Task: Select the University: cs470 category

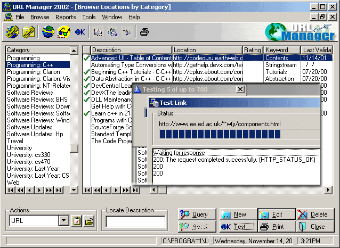Action: coord(38,162)
